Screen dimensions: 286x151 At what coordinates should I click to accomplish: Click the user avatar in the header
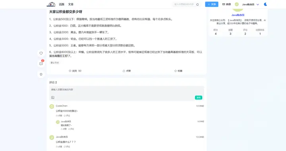(x=237, y=4)
